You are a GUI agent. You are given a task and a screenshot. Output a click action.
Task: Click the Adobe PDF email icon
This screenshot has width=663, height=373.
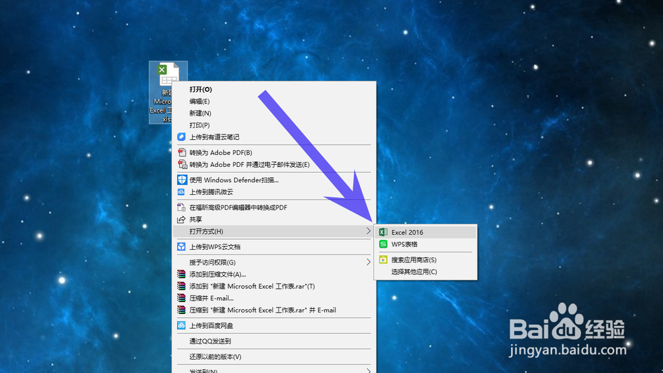tap(182, 164)
